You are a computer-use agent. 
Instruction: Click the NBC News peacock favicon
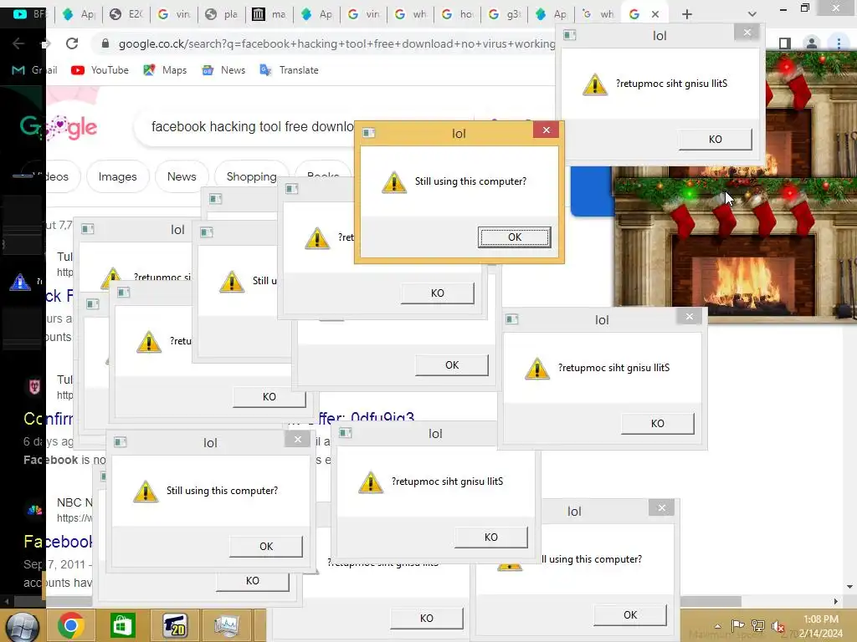[34, 510]
